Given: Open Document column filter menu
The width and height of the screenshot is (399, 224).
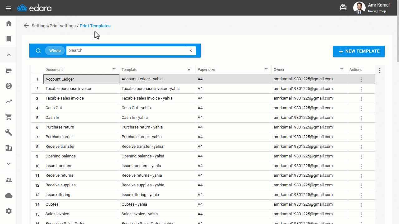Looking at the screenshot, I should [114, 70].
